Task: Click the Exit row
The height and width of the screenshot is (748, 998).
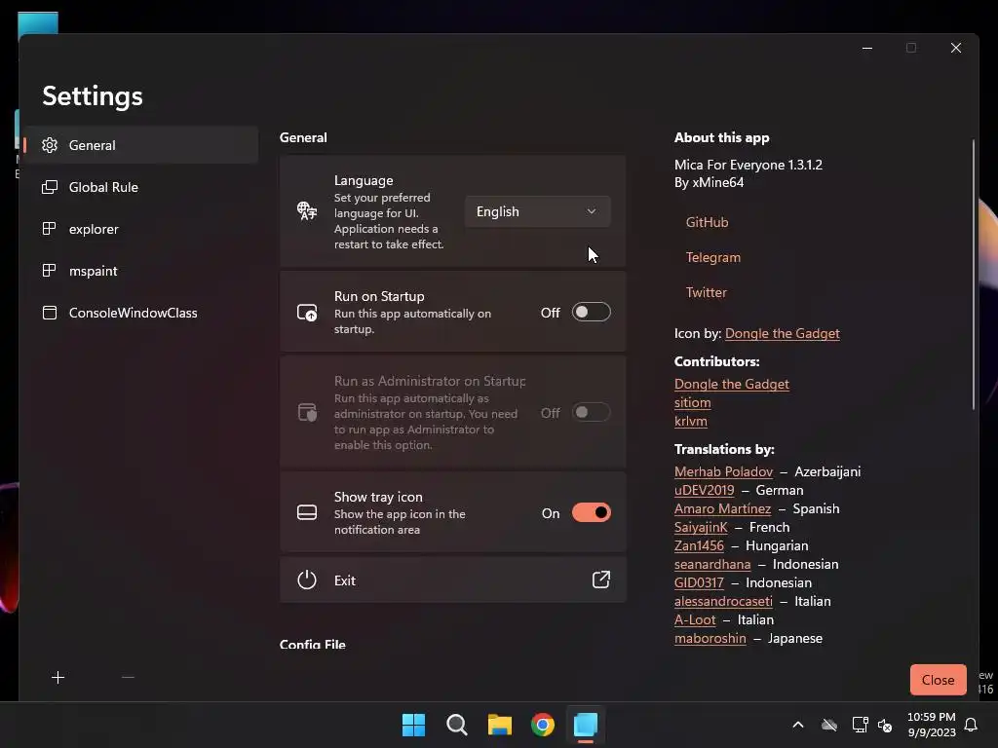Action: (453, 580)
